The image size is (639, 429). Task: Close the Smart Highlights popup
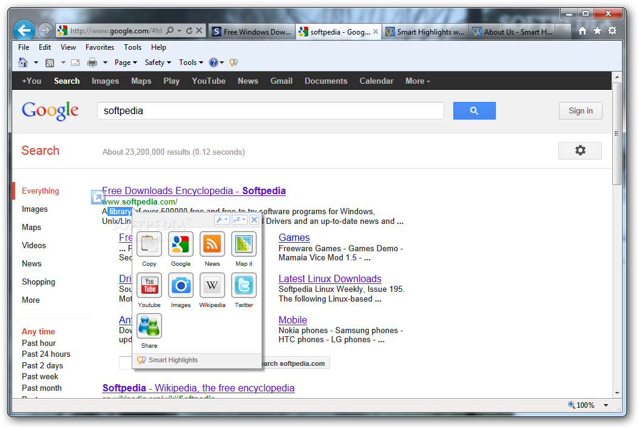tap(254, 220)
